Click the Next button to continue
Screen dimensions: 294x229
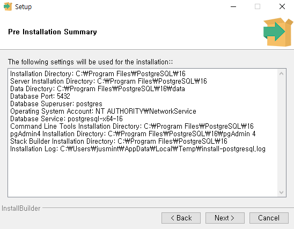coord(225,218)
